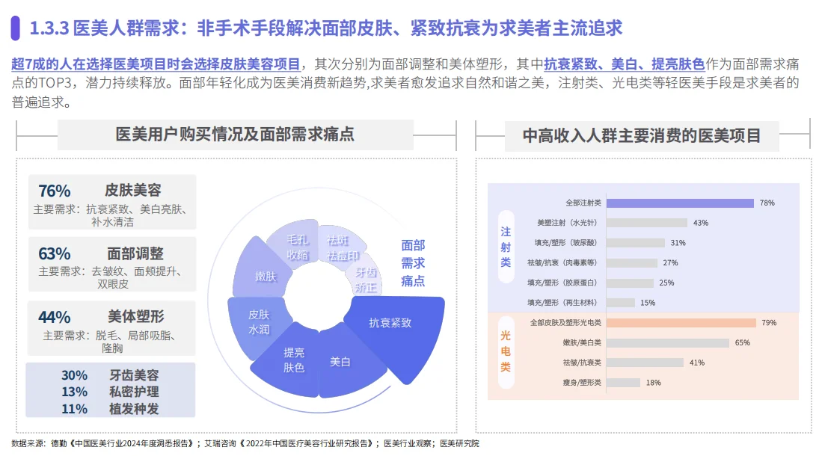Click the 私密护理 label
Viewport: 825px width, 456px height.
tap(134, 392)
